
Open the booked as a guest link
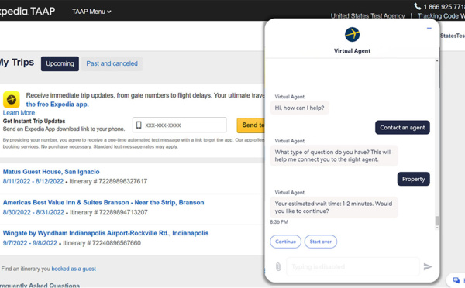[74, 269]
